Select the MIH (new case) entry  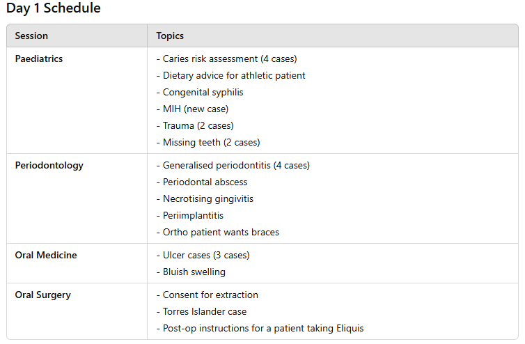point(192,109)
